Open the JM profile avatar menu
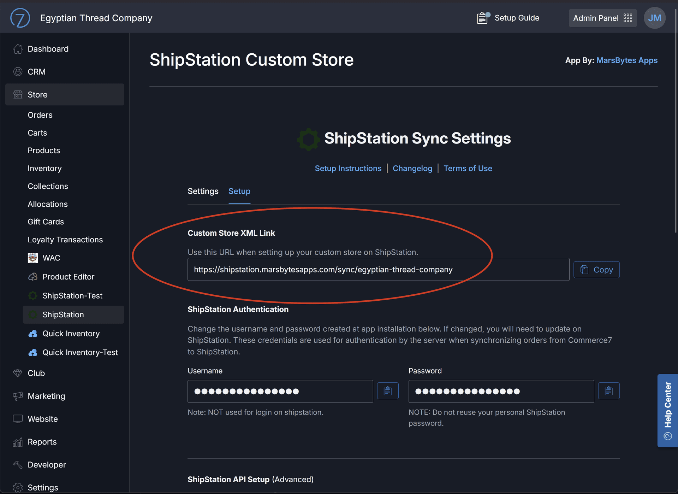Image resolution: width=678 pixels, height=494 pixels. click(x=654, y=18)
